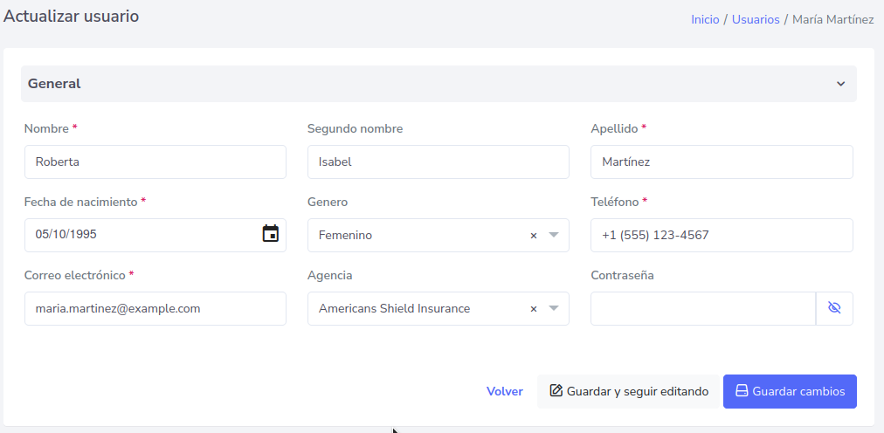Click inside the Contraseña password field
Image resolution: width=884 pixels, height=433 pixels.
click(x=702, y=308)
